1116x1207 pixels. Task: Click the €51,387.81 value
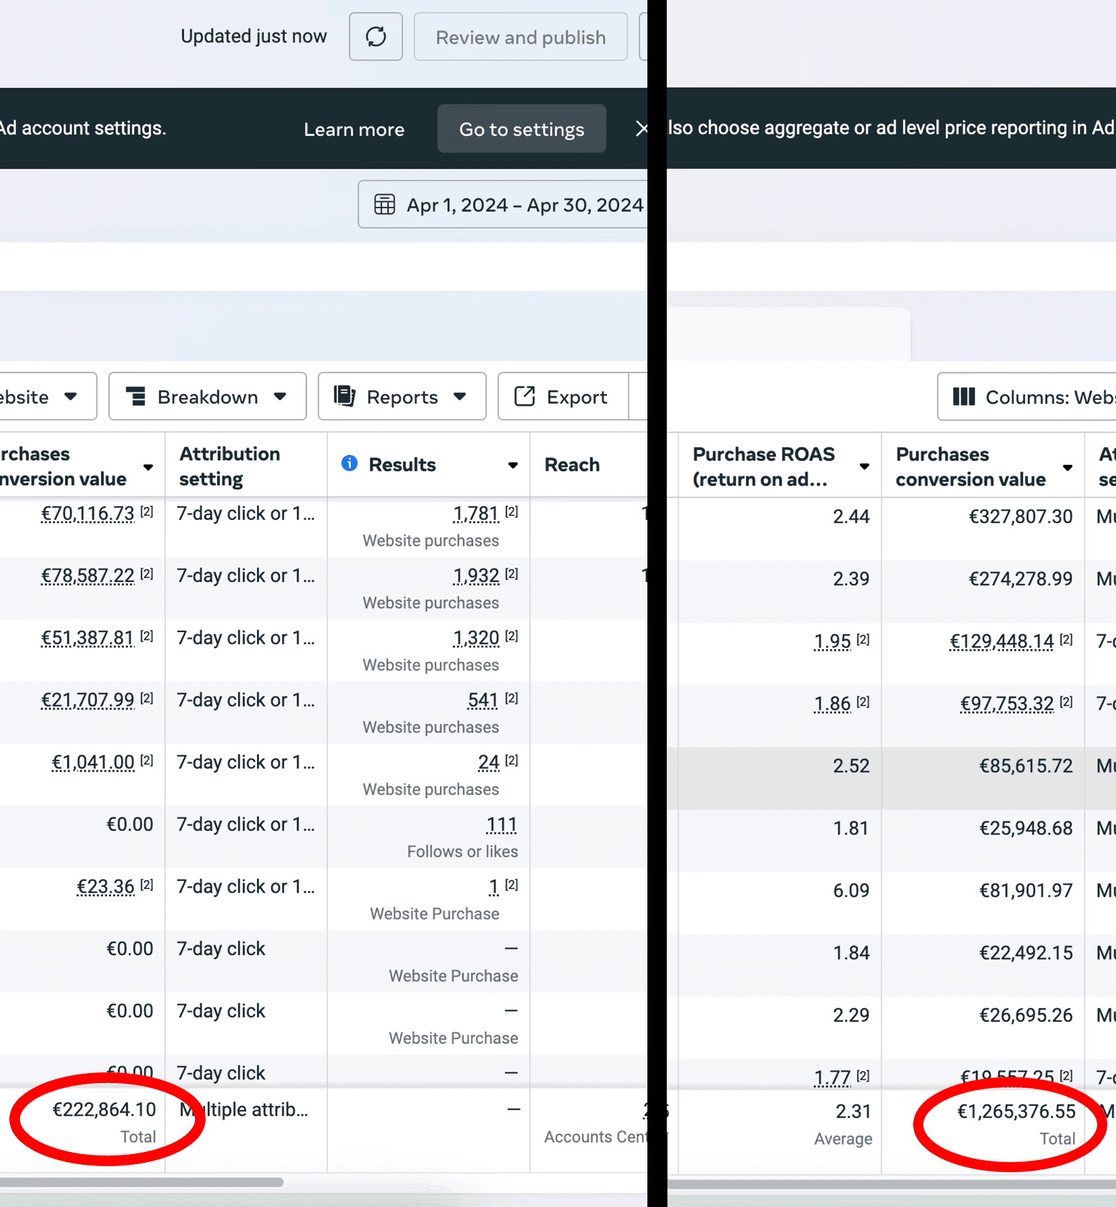click(x=88, y=638)
